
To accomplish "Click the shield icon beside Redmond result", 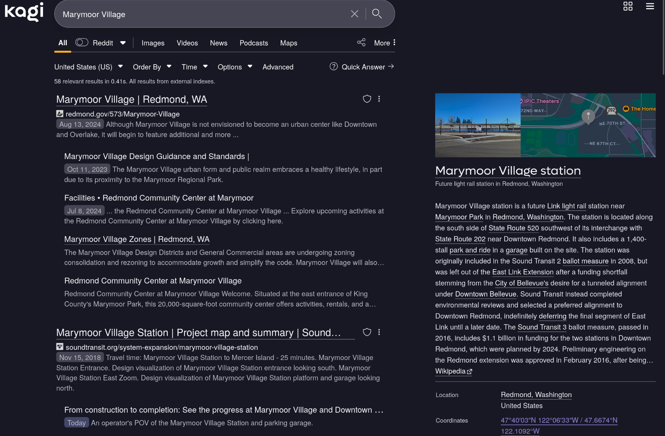I will 367,99.
